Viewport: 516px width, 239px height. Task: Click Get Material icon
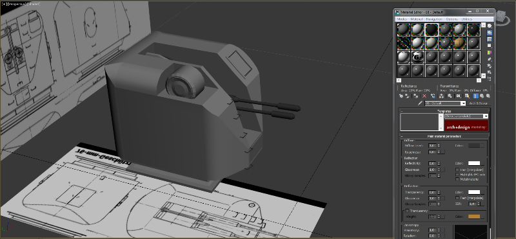pos(401,96)
